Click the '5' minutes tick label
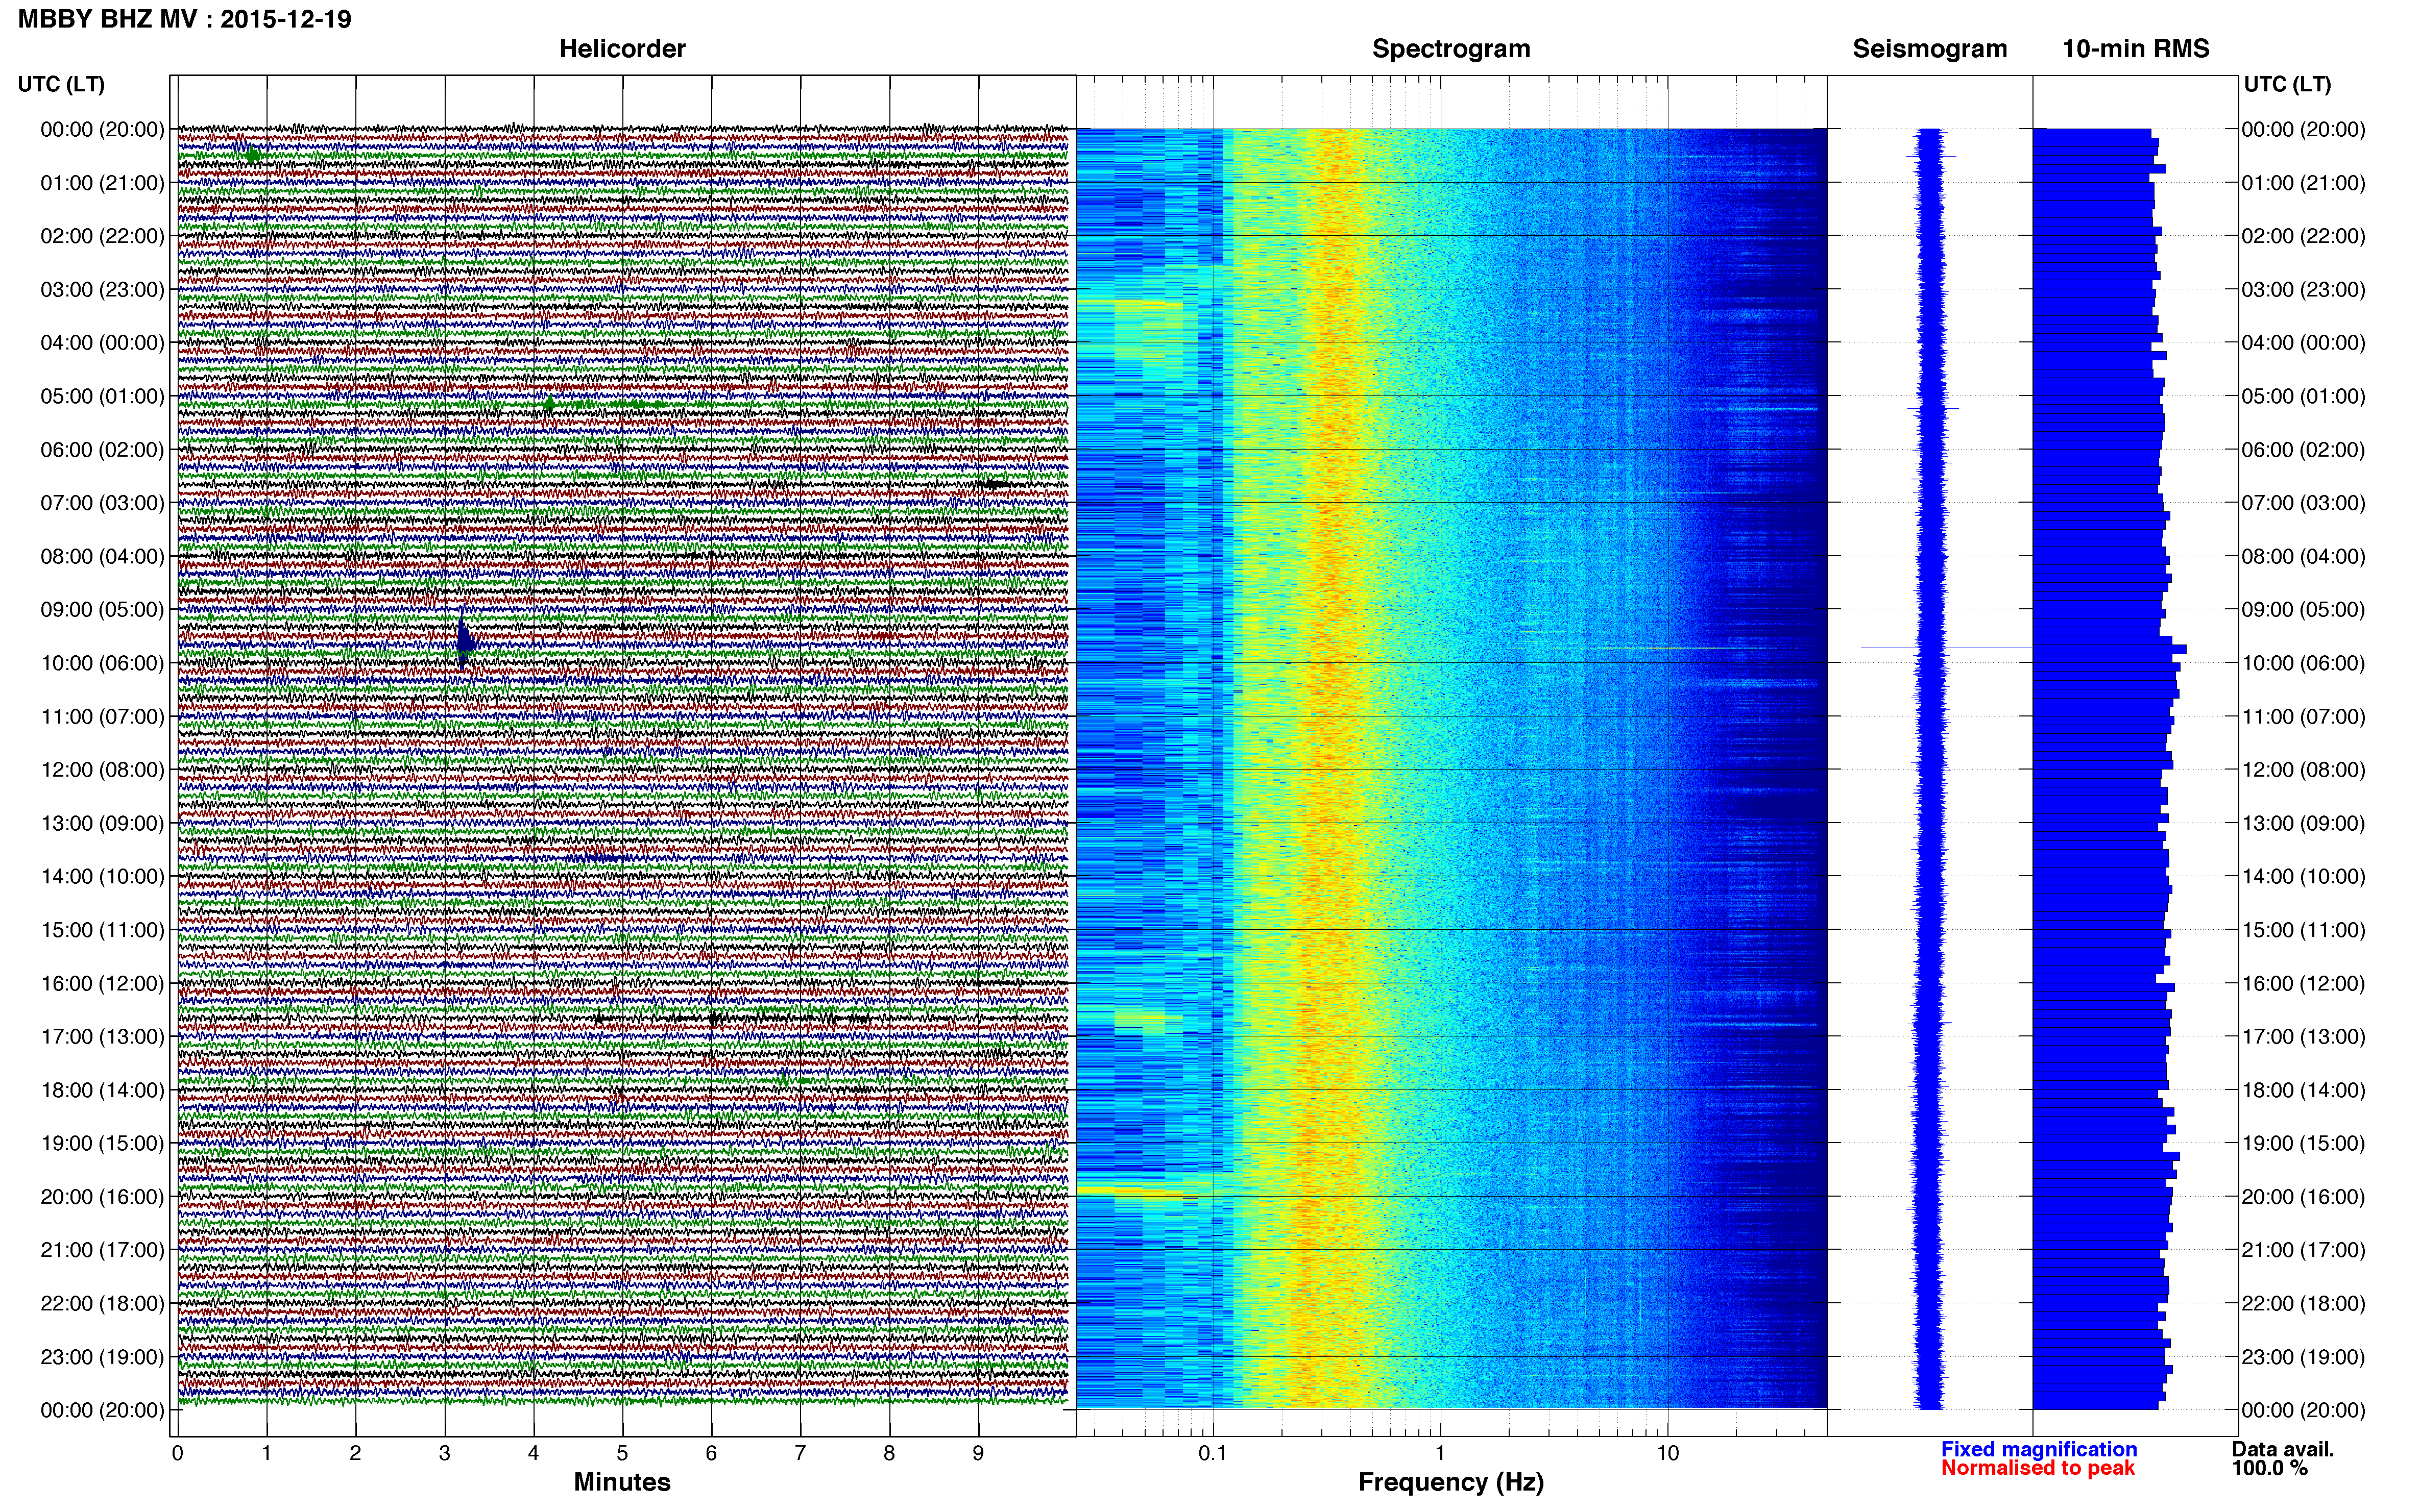This screenshot has height=1512, width=2420. [622, 1453]
